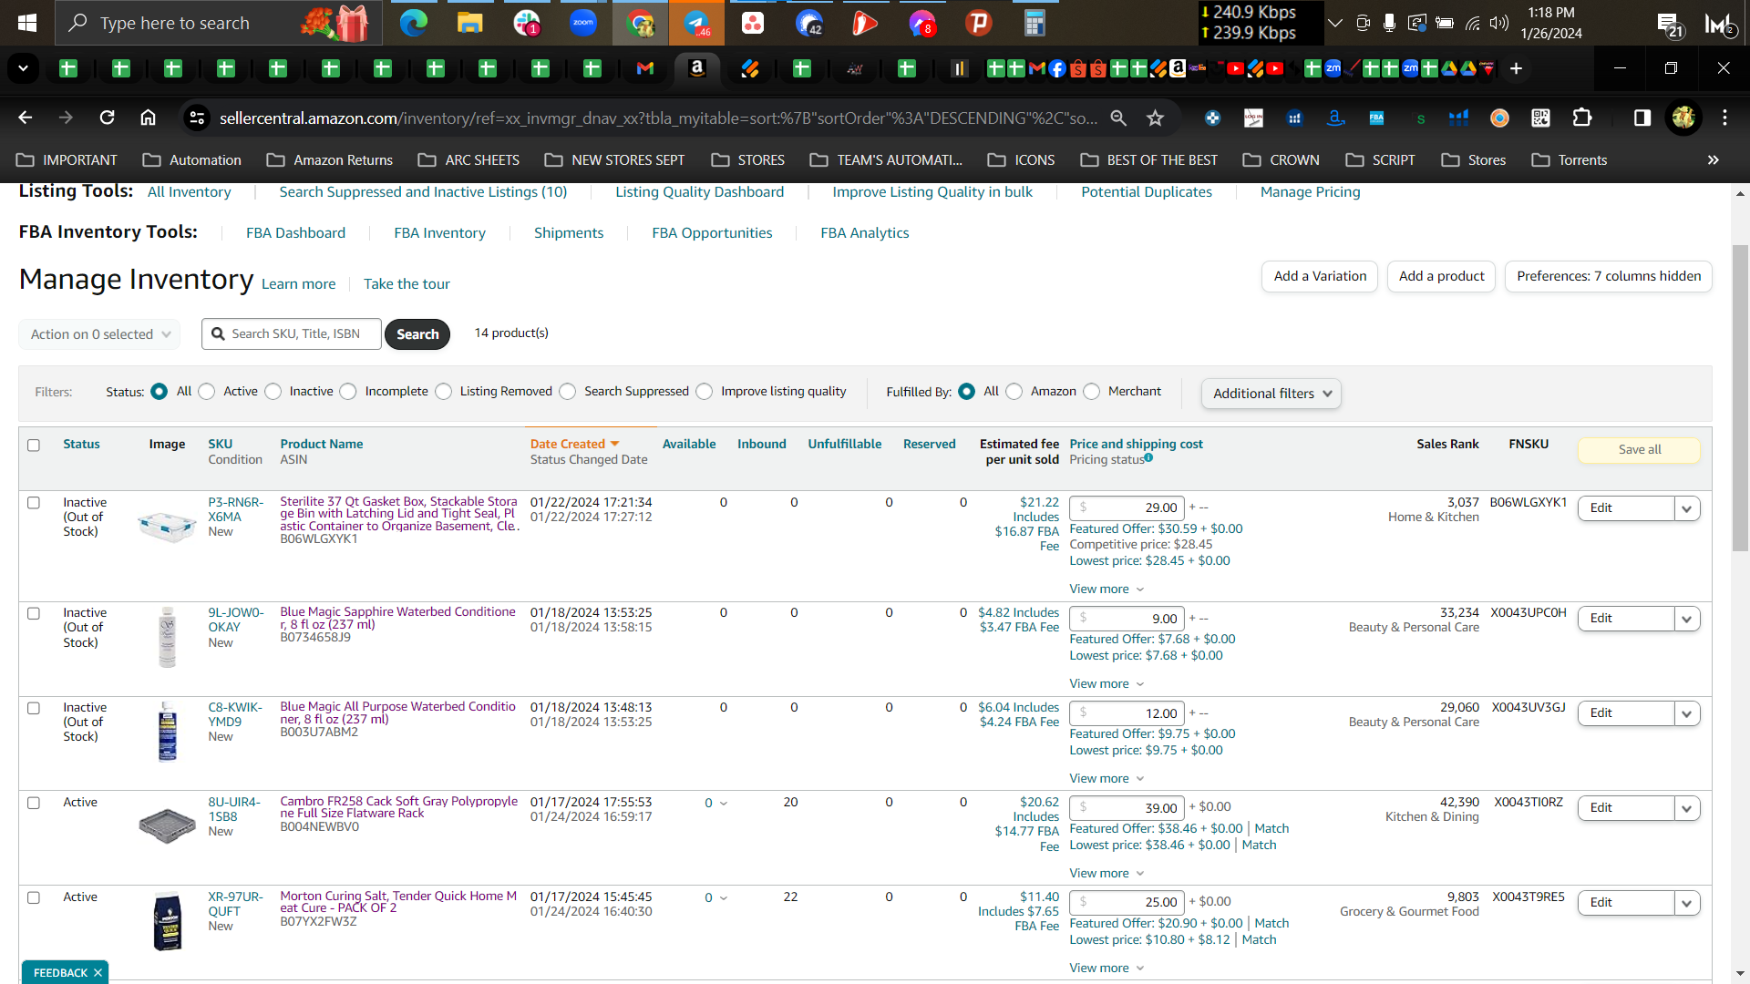Open Telegram from the taskbar
1750x984 pixels.
(x=696, y=23)
